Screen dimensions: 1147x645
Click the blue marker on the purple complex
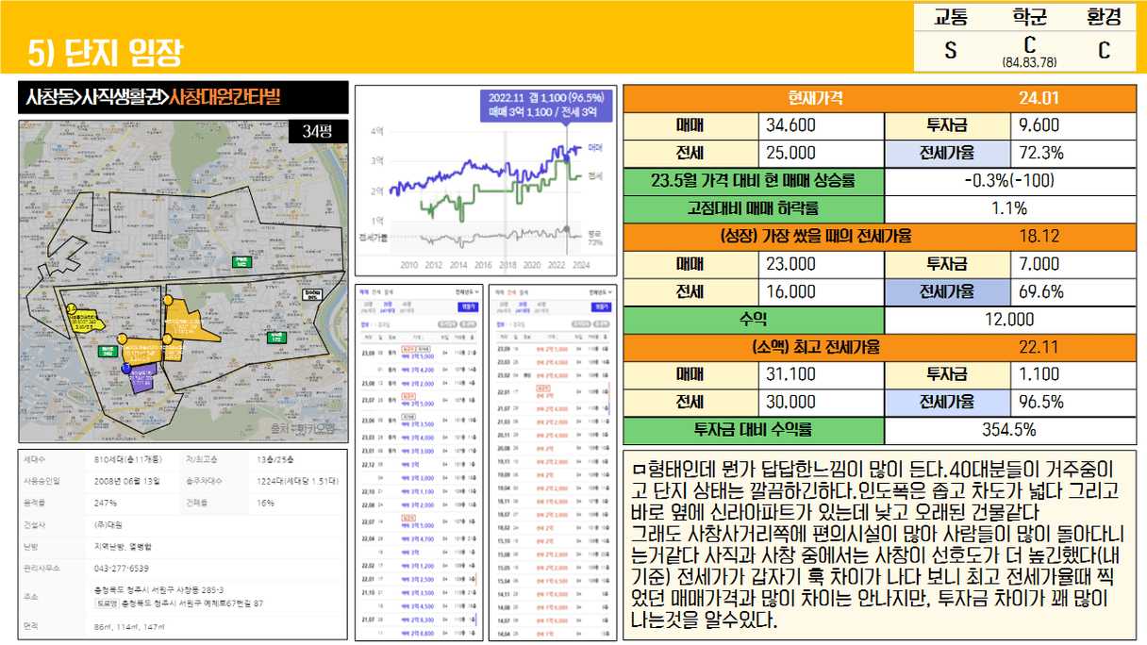128,371
